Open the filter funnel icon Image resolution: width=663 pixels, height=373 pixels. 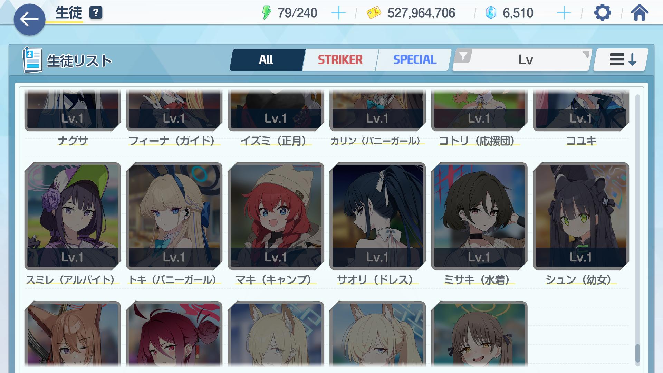coord(463,56)
